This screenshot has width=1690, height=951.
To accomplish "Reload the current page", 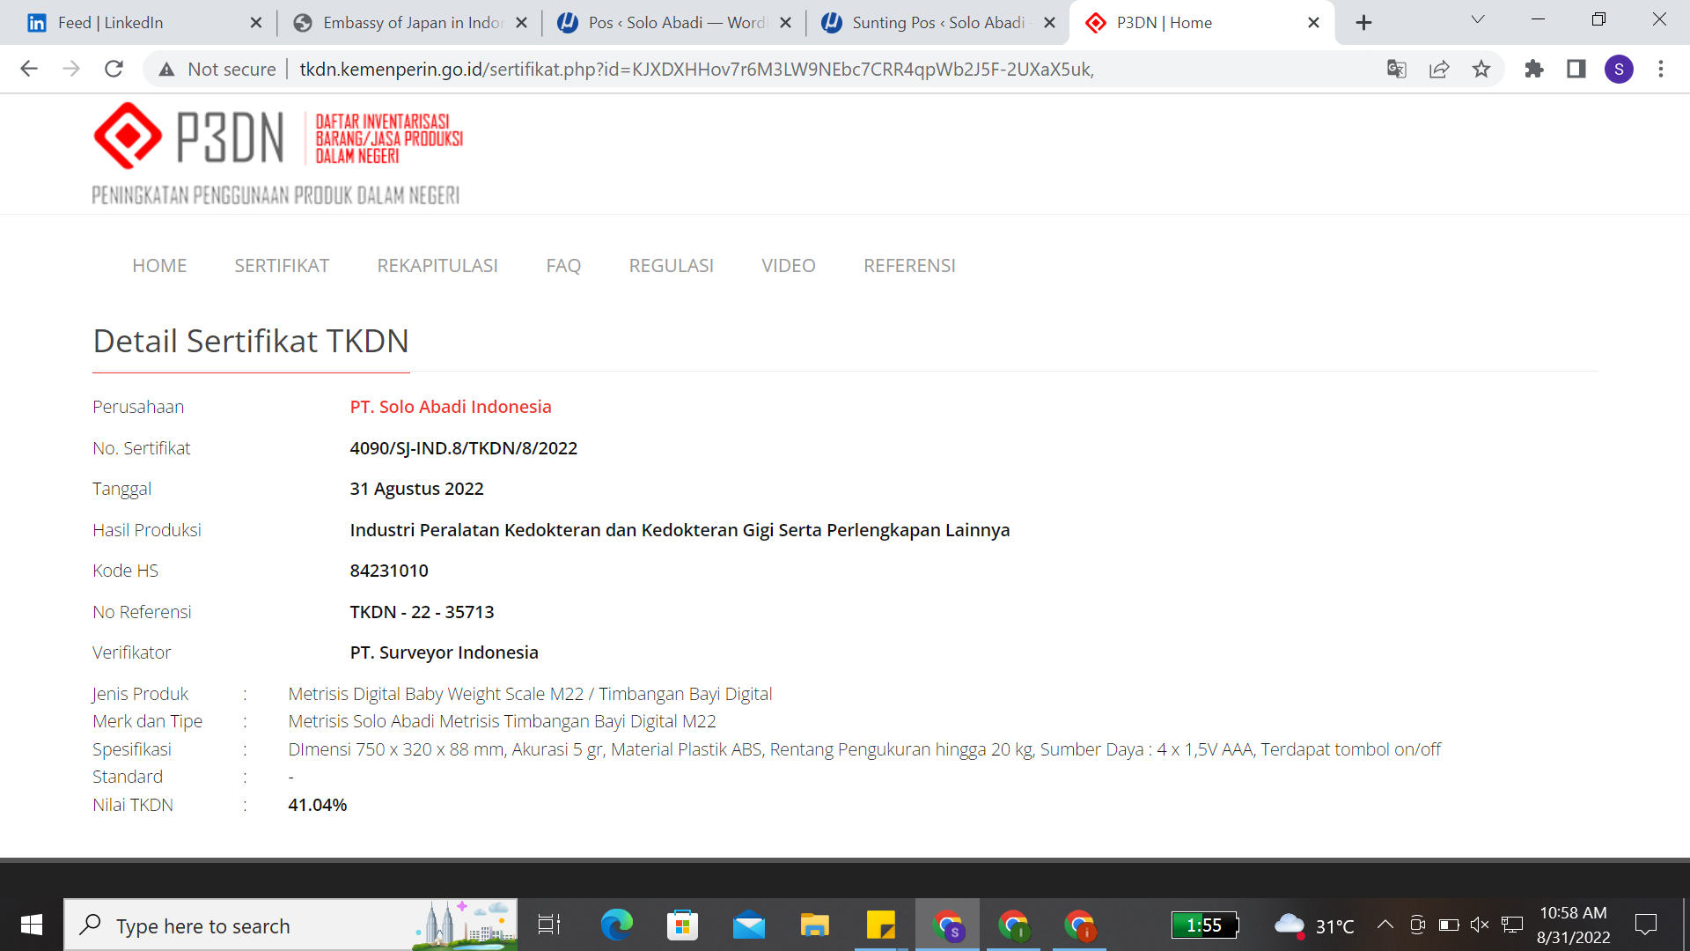I will tap(114, 69).
